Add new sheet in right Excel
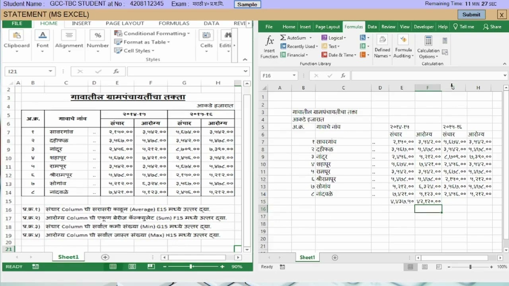This screenshot has width=509, height=286. pos(335,258)
